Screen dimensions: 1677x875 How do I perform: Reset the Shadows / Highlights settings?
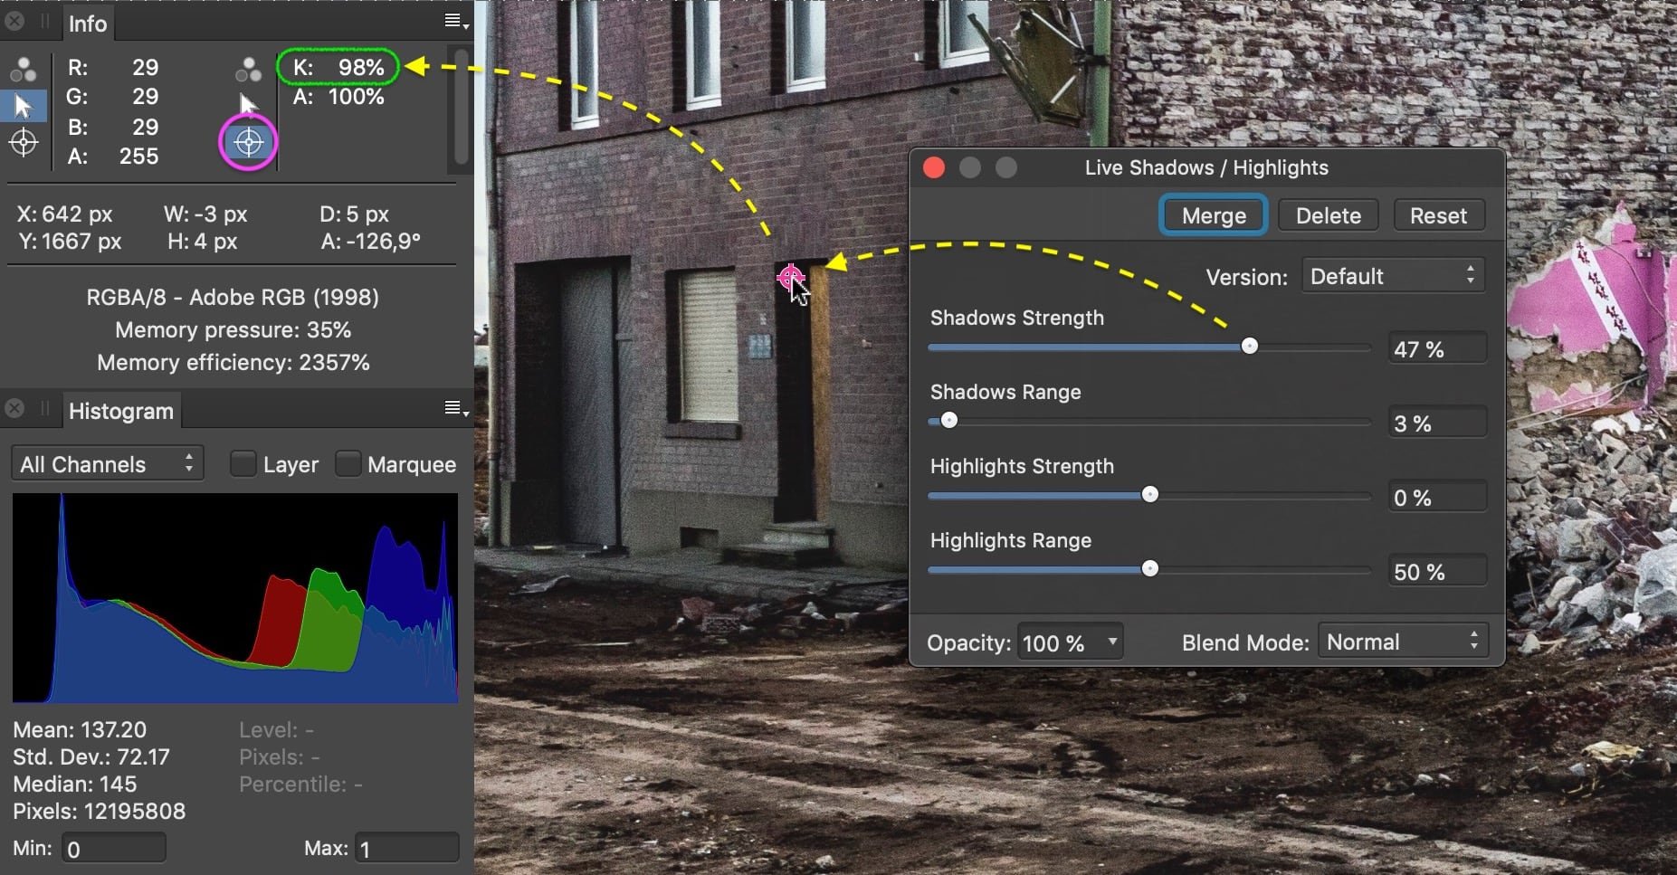(x=1438, y=215)
